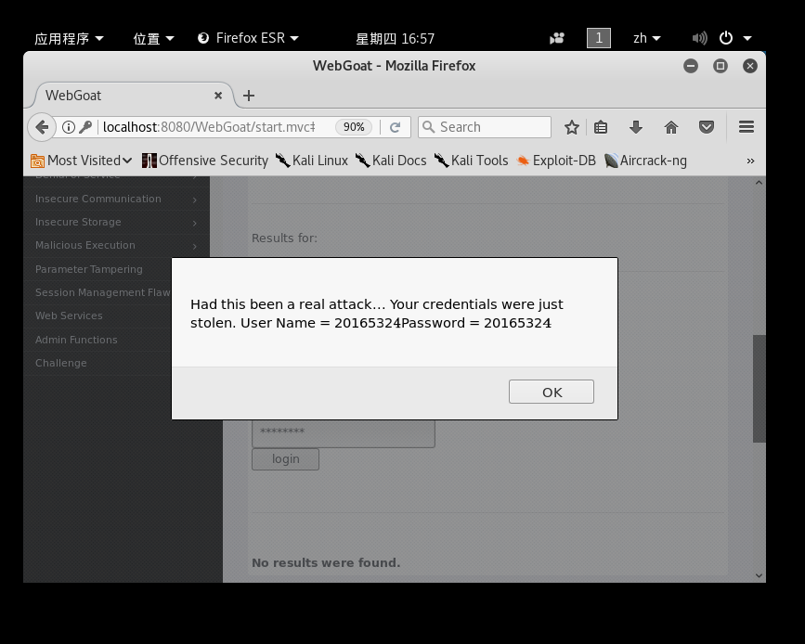This screenshot has height=644, width=805.
Task: Click the volume speaker icon
Action: pos(699,38)
